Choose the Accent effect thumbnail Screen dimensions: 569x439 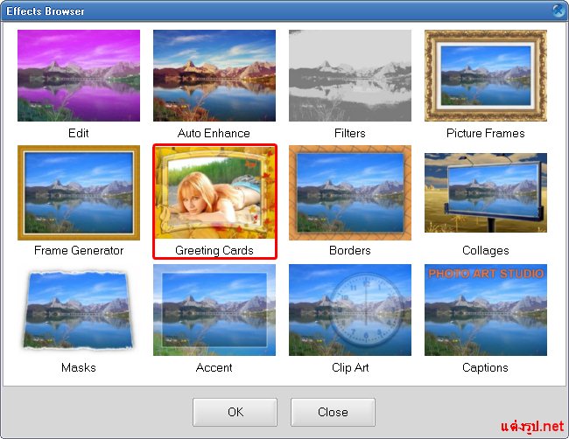point(214,310)
